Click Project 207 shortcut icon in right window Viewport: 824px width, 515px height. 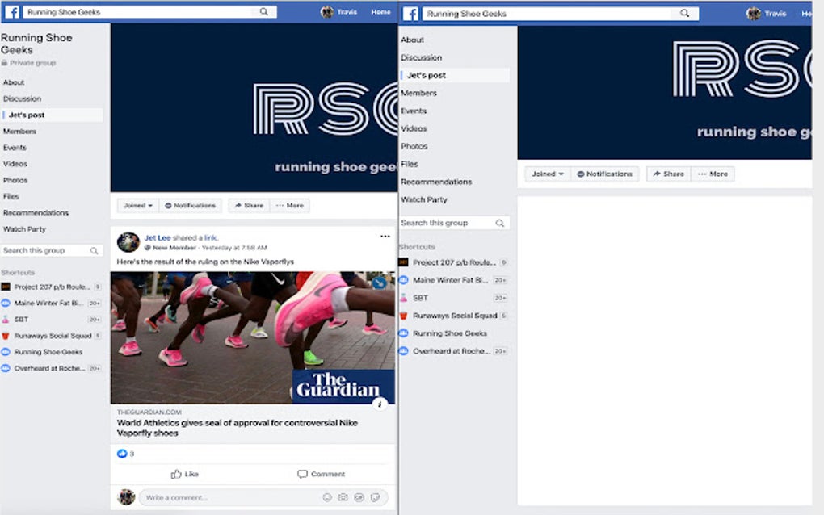[404, 262]
